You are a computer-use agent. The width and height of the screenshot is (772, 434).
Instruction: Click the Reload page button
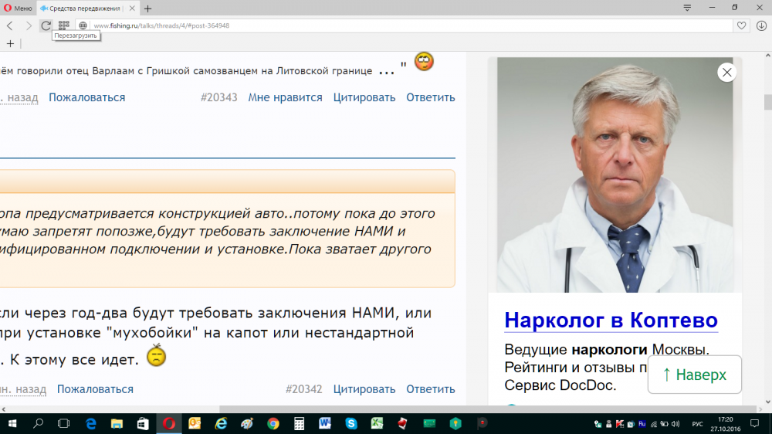click(46, 25)
